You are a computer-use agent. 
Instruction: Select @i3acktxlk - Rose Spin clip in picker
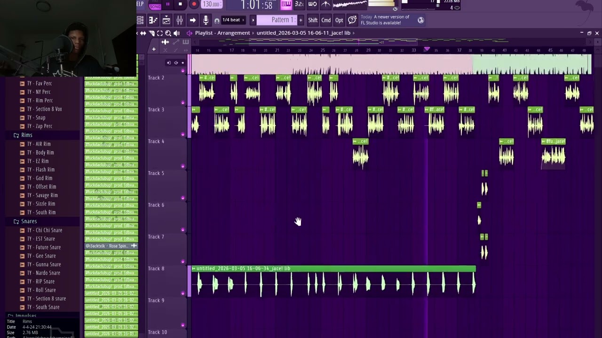point(111,246)
